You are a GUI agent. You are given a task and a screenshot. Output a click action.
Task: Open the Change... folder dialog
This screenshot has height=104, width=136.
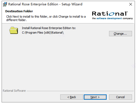(x=121, y=34)
